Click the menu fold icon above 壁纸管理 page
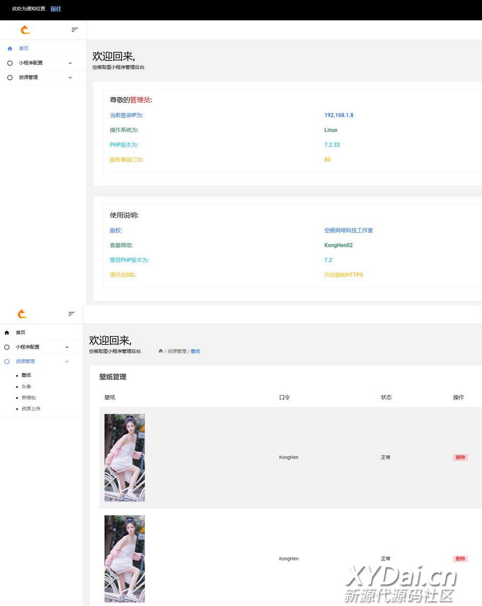The height and width of the screenshot is (606, 482). (71, 314)
